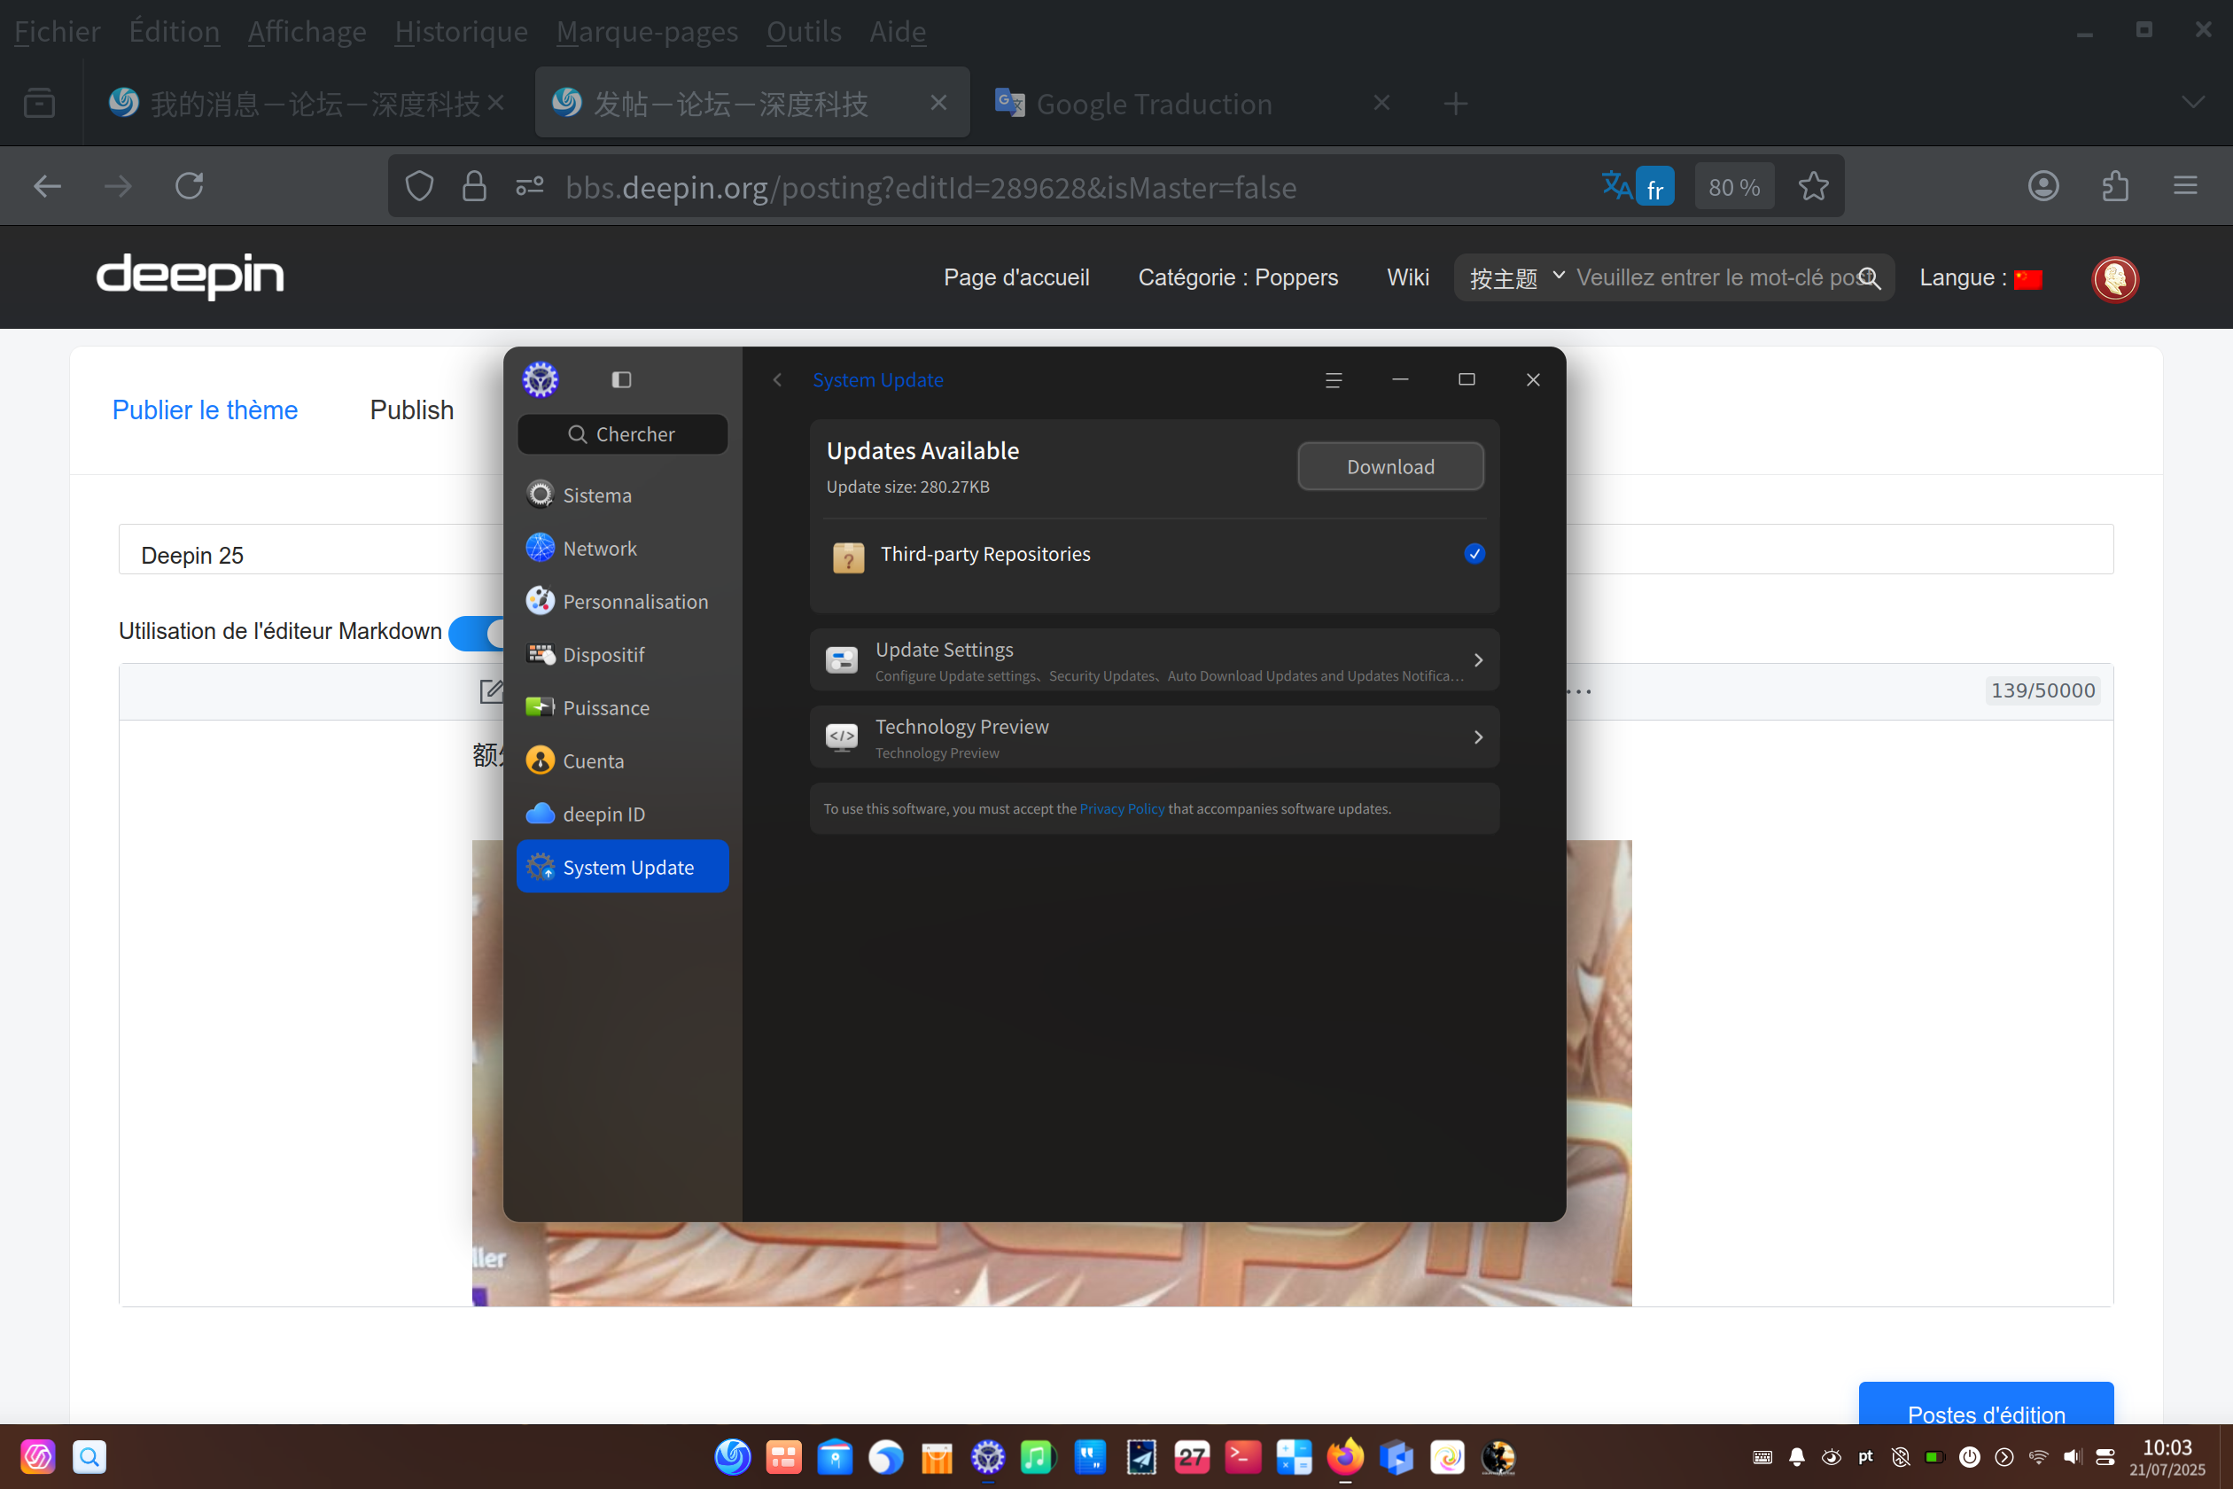List all tabs dropdown arrow
Viewport: 2233px width, 1489px height.
[x=2193, y=103]
